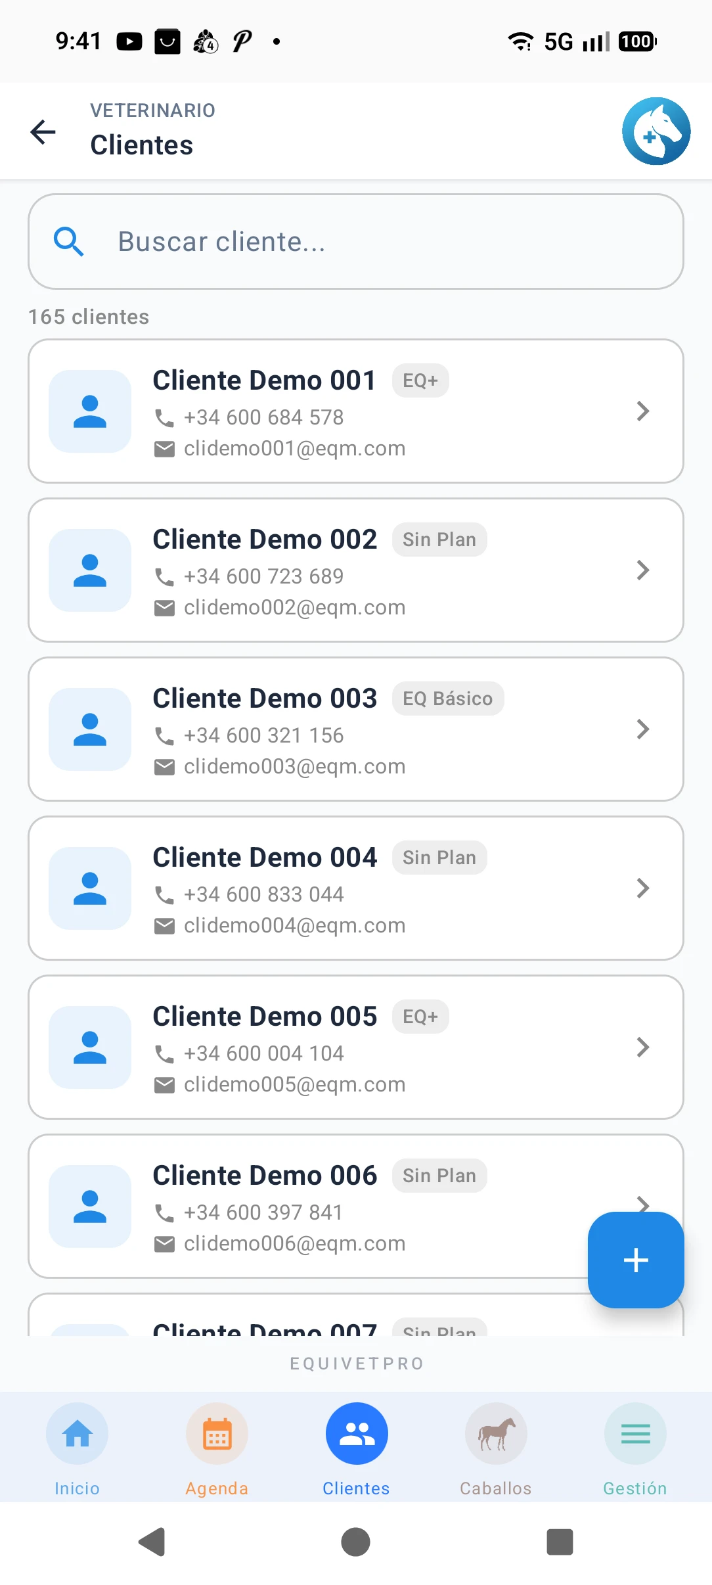Open the Agenda tab

tap(217, 1446)
